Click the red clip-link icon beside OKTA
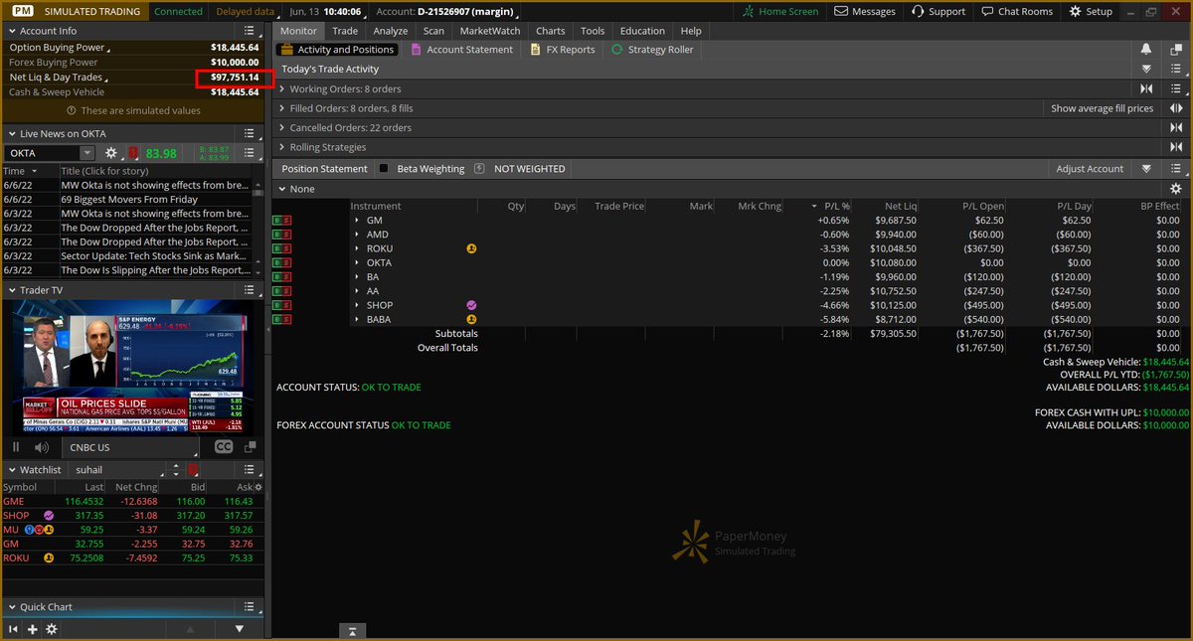Image resolution: width=1193 pixels, height=641 pixels. point(133,153)
